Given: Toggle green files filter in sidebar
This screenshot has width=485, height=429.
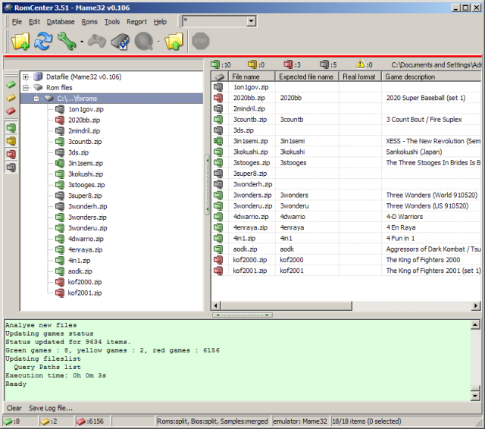Looking at the screenshot, I should [11, 128].
